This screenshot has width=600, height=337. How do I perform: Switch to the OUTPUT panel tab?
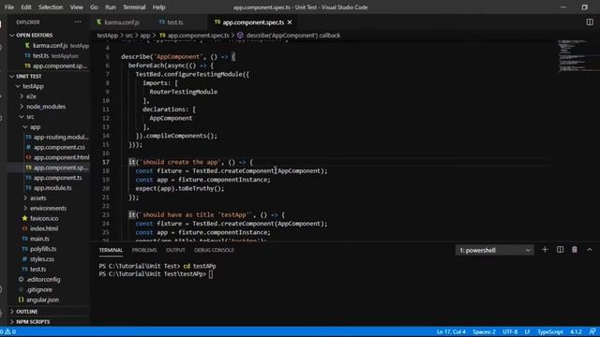pos(175,250)
